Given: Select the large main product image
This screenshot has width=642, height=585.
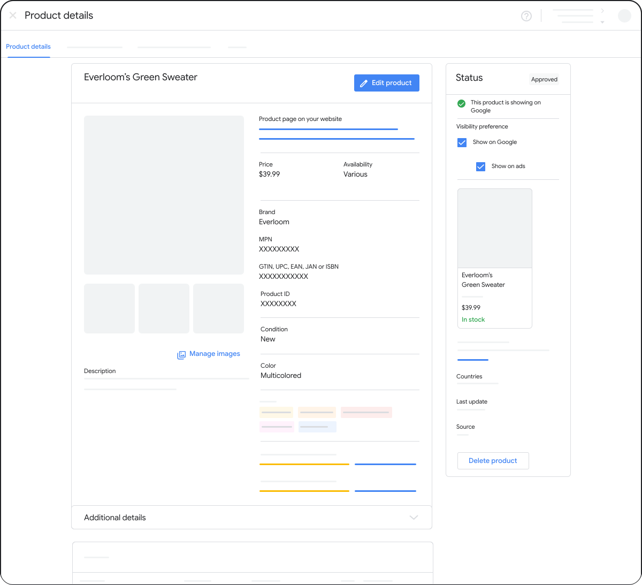Looking at the screenshot, I should click(x=164, y=195).
